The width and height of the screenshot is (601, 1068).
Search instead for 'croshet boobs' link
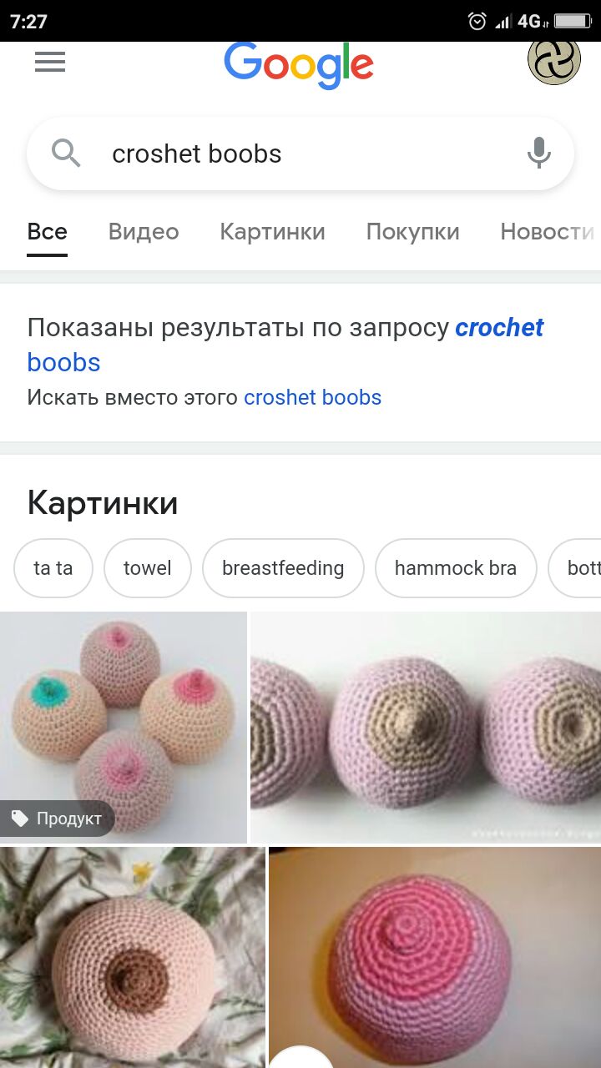(312, 397)
